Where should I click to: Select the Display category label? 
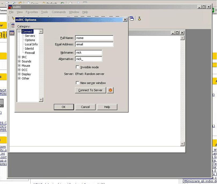tap(26, 74)
